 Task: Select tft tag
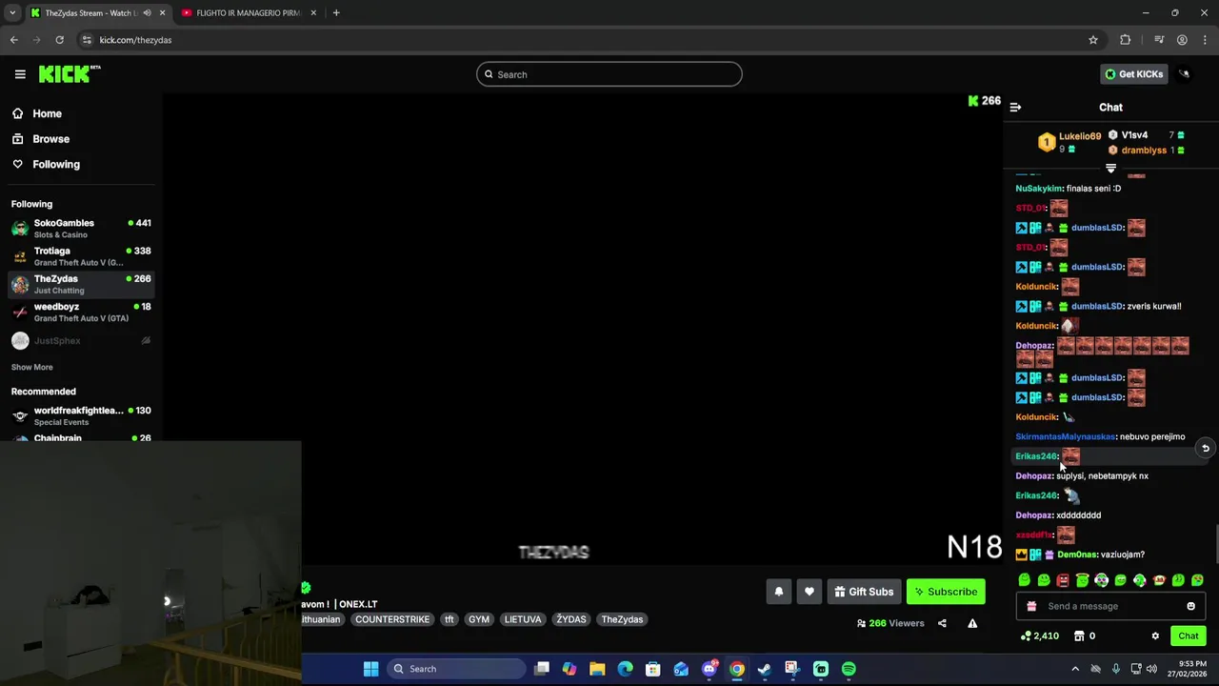click(450, 619)
